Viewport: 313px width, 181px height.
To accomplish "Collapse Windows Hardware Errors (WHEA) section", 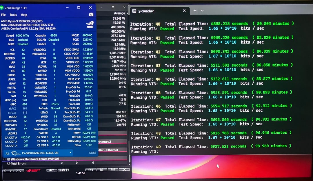I will 4,159.
